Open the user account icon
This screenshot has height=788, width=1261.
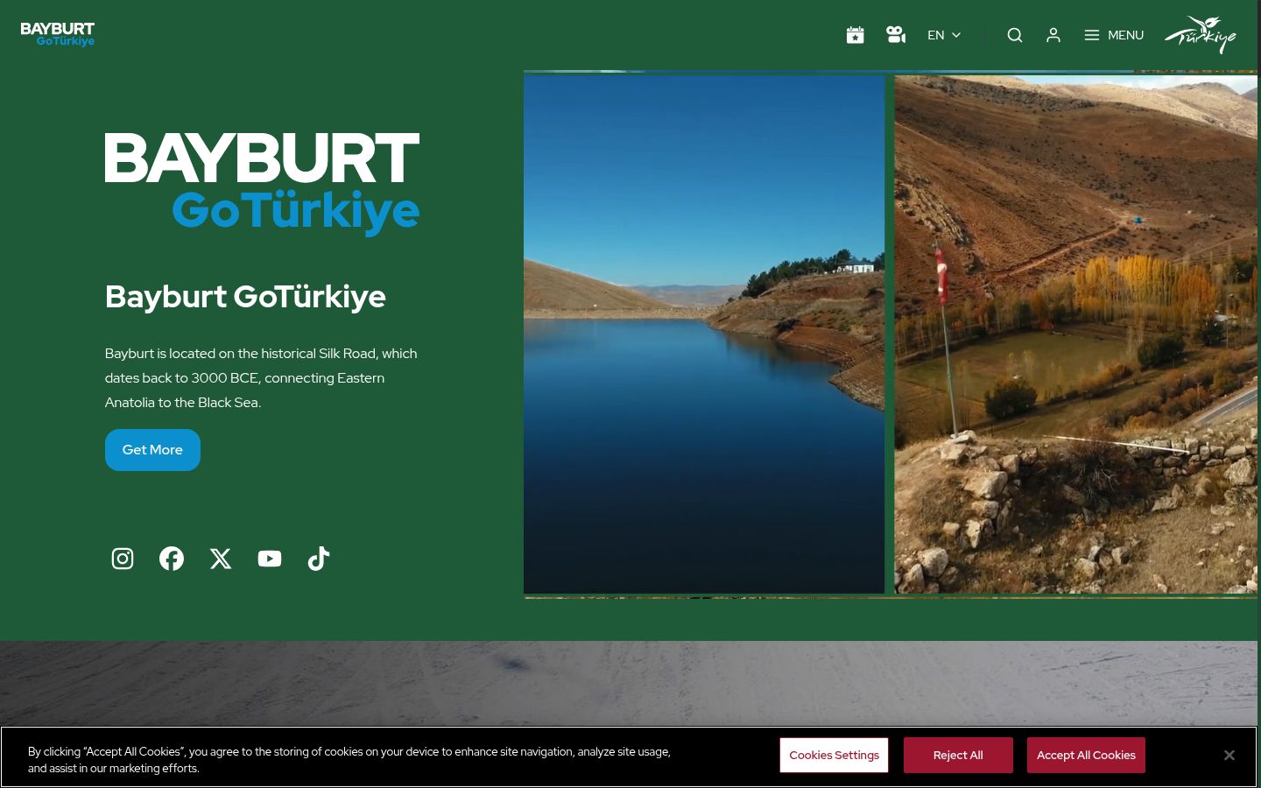1053,35
